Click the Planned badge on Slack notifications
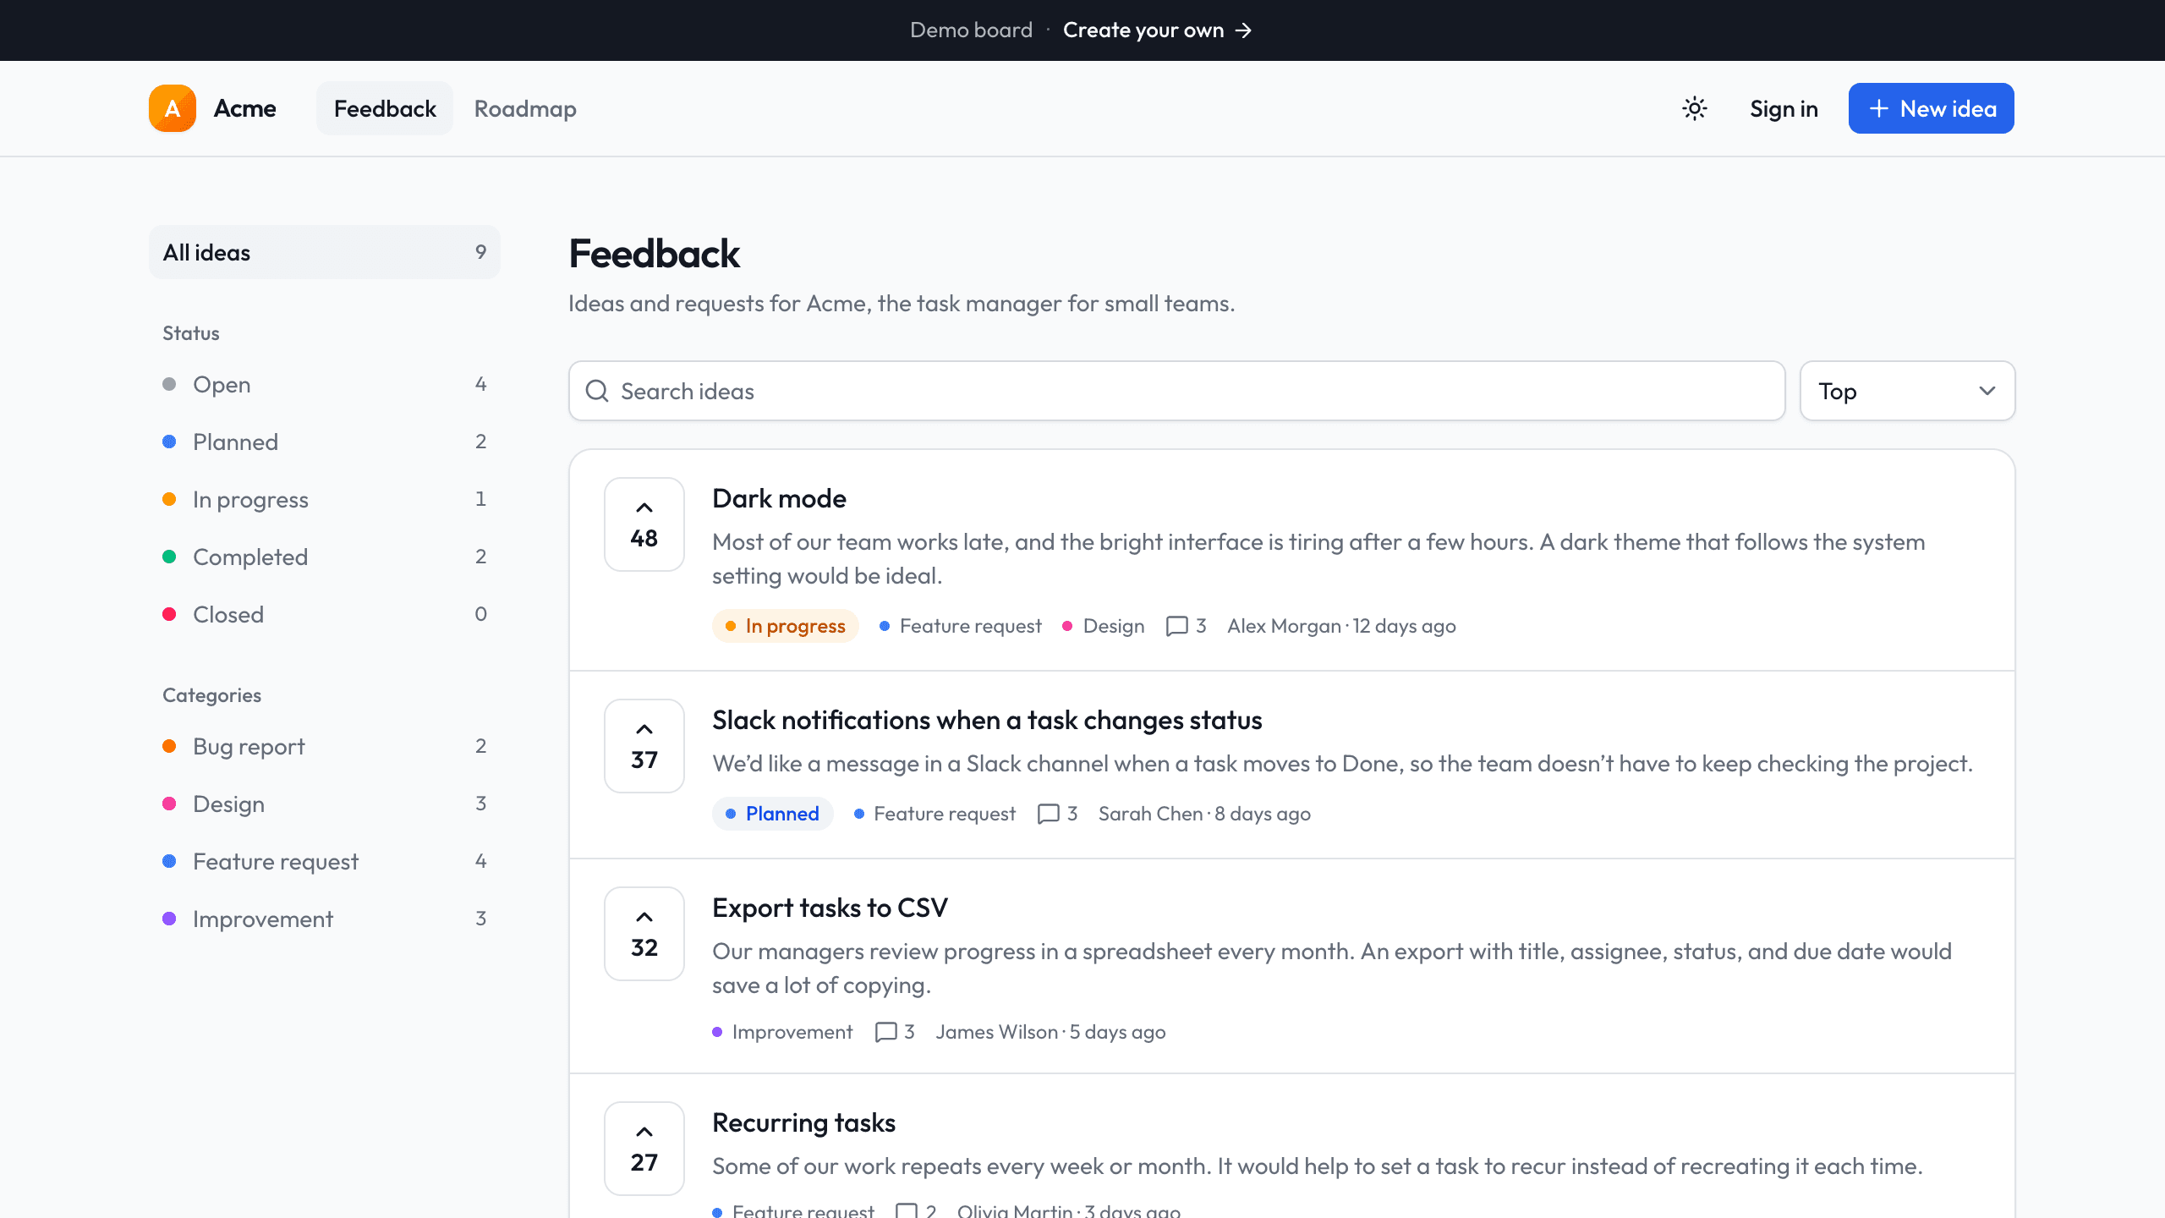The height and width of the screenshot is (1218, 2165). coord(773,814)
